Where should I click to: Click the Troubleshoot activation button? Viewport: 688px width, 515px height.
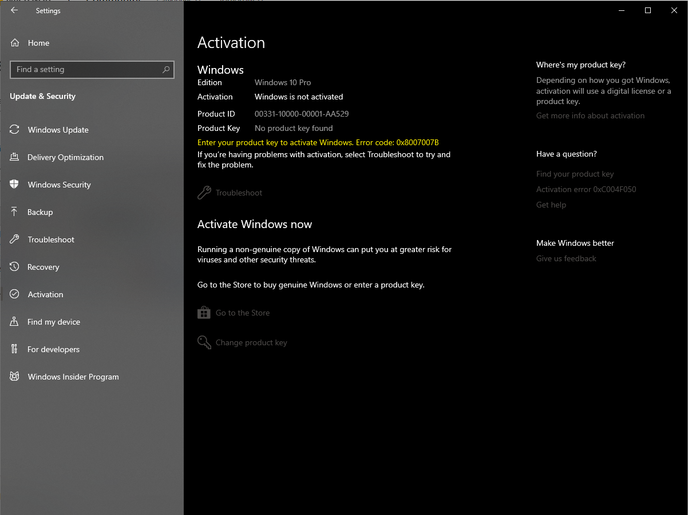230,193
